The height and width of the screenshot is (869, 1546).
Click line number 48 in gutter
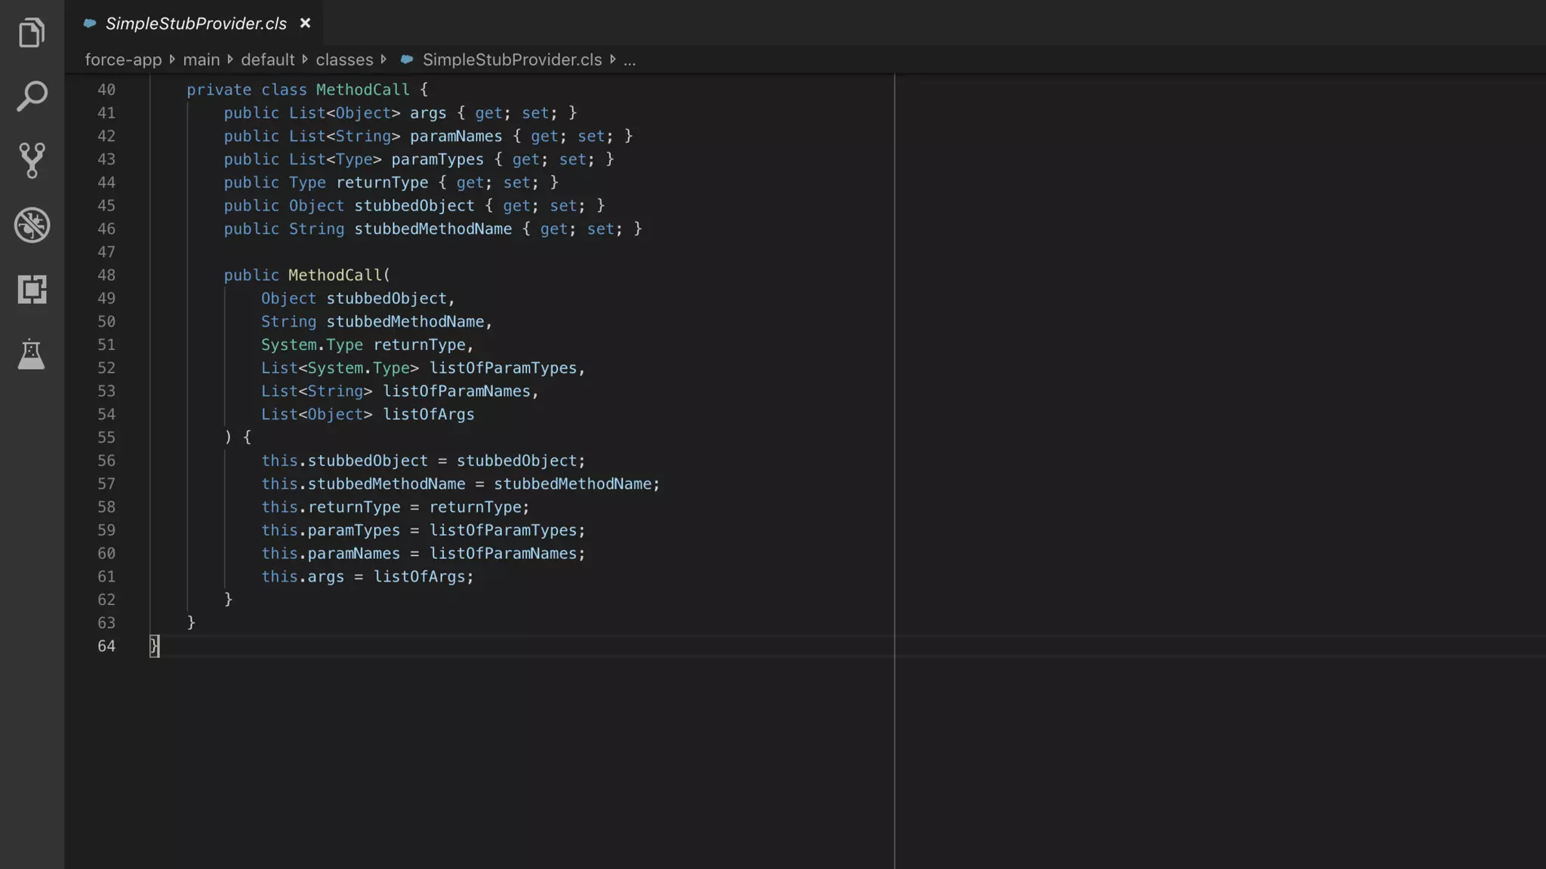click(x=106, y=275)
